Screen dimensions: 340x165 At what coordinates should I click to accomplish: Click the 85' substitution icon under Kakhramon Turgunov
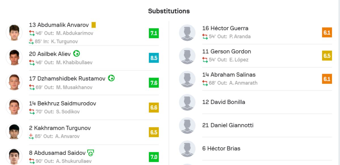[x=31, y=136]
